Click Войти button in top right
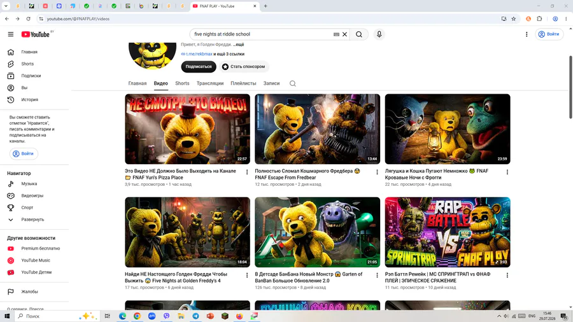 (x=549, y=34)
